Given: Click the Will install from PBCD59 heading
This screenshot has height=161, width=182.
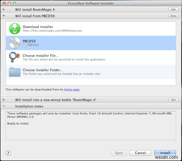Looking at the screenshot, I should tap(35, 16).
